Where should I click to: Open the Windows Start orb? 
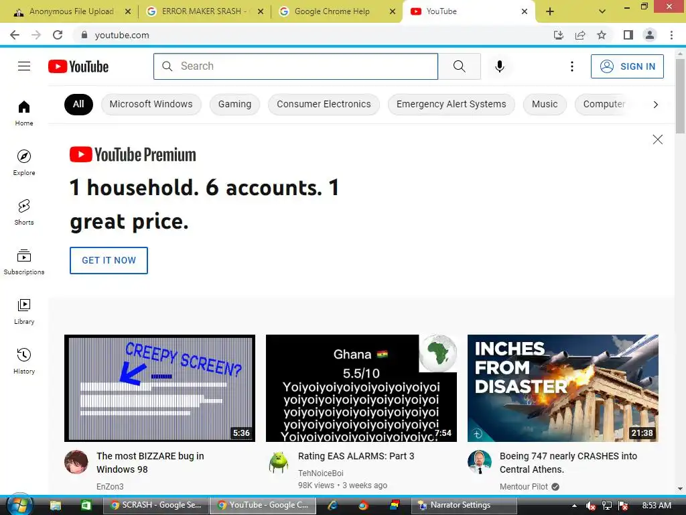pyautogui.click(x=19, y=505)
